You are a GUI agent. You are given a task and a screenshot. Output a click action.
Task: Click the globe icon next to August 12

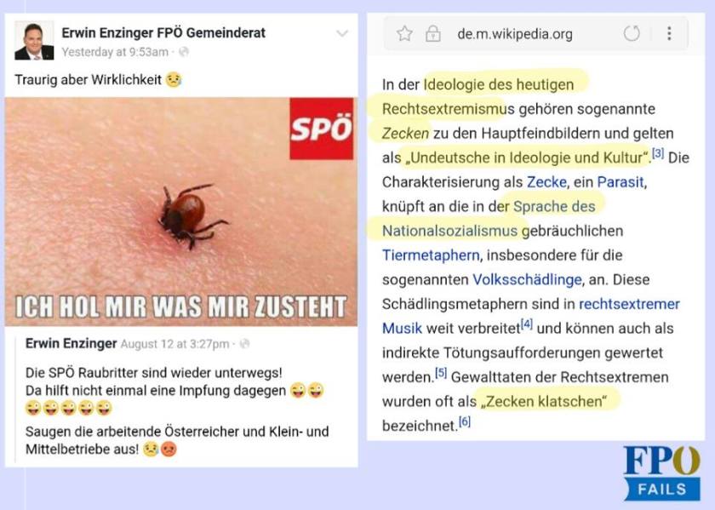click(244, 343)
